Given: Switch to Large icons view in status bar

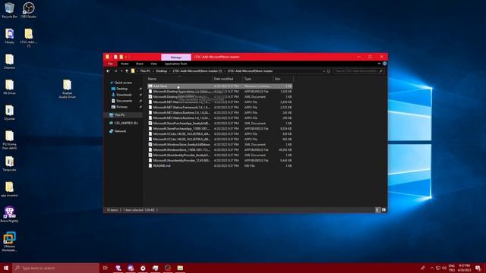Looking at the screenshot, I should (383, 210).
